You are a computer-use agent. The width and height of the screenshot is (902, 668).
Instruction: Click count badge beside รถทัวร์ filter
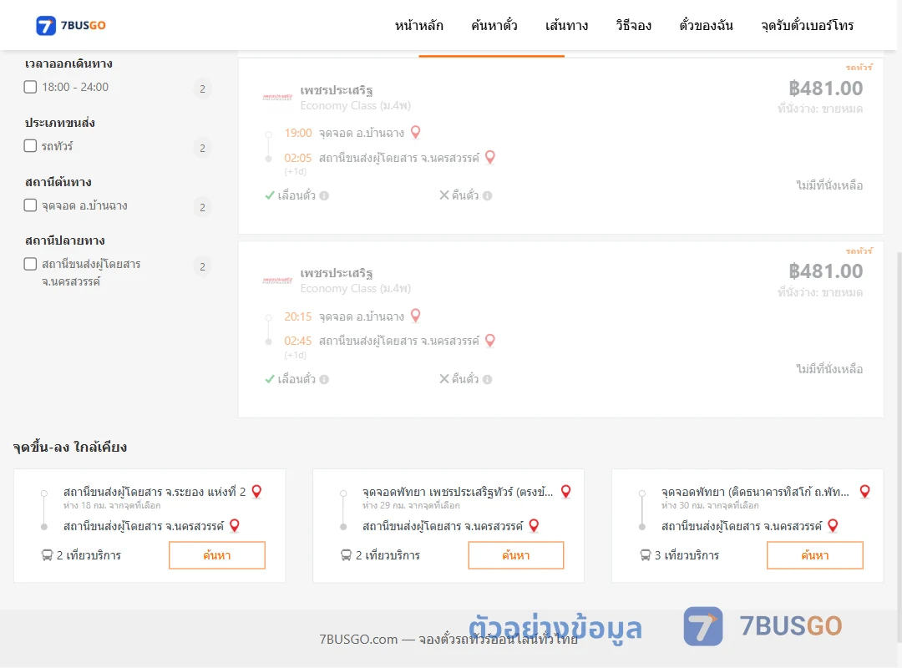[x=202, y=148]
